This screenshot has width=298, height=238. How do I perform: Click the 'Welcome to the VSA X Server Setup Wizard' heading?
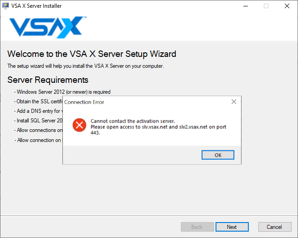click(92, 54)
